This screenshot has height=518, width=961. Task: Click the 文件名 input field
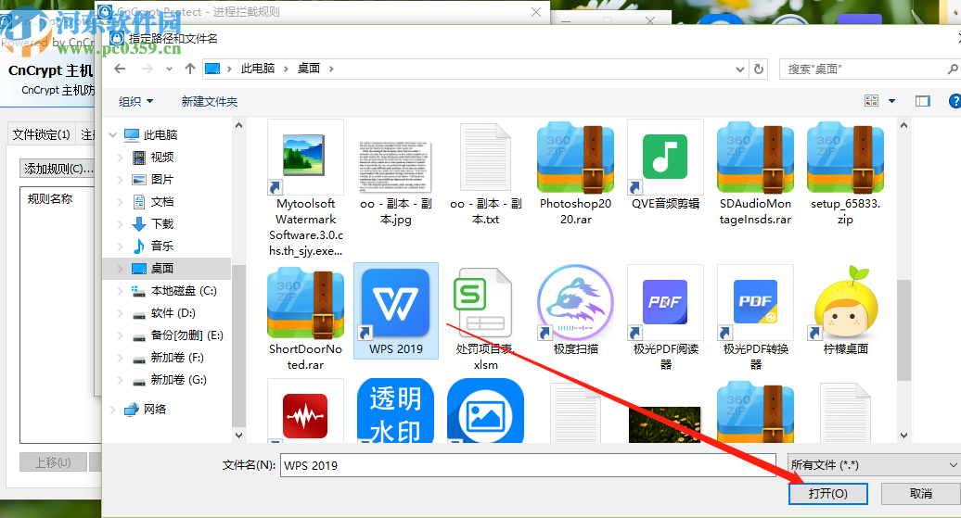529,465
